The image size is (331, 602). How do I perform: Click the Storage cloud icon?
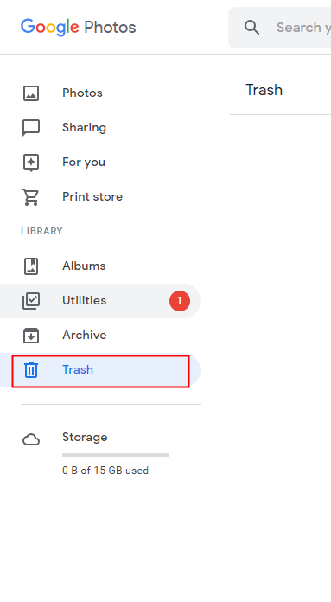coord(31,439)
